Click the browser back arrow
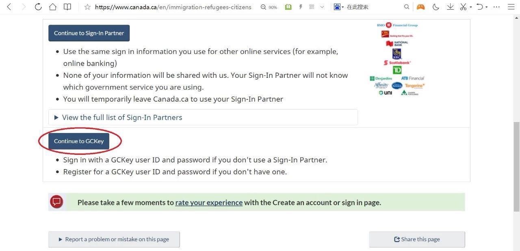This screenshot has width=520, height=251. 9,7
